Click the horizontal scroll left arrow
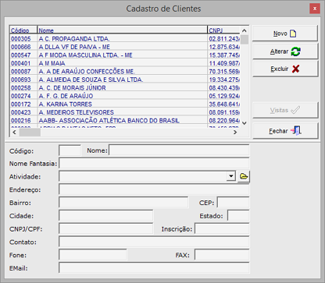Viewport: 325px width, 283px height. pyautogui.click(x=14, y=133)
